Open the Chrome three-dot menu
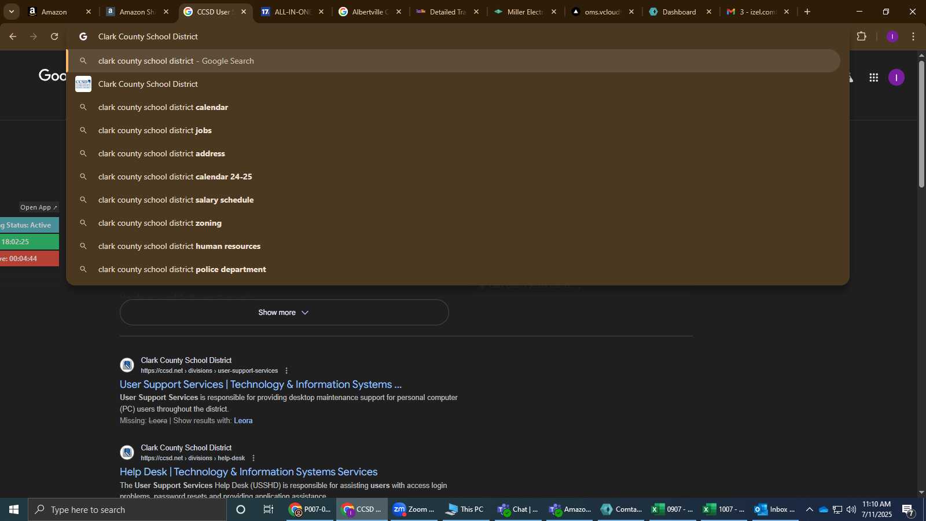This screenshot has width=926, height=521. click(x=913, y=36)
